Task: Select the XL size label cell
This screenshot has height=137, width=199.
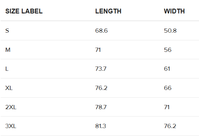Action: tap(9, 88)
